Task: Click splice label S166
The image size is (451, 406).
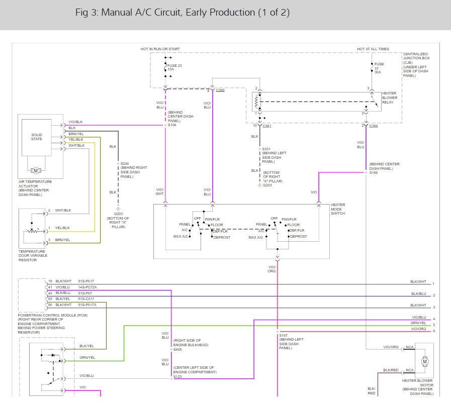Action: tap(374, 173)
